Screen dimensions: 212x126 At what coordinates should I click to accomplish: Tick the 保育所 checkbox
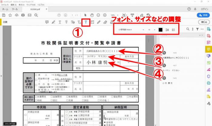point(99,97)
